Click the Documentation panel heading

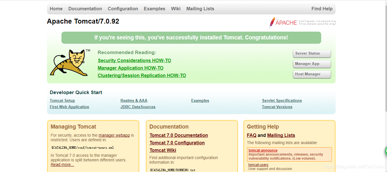tap(169, 127)
